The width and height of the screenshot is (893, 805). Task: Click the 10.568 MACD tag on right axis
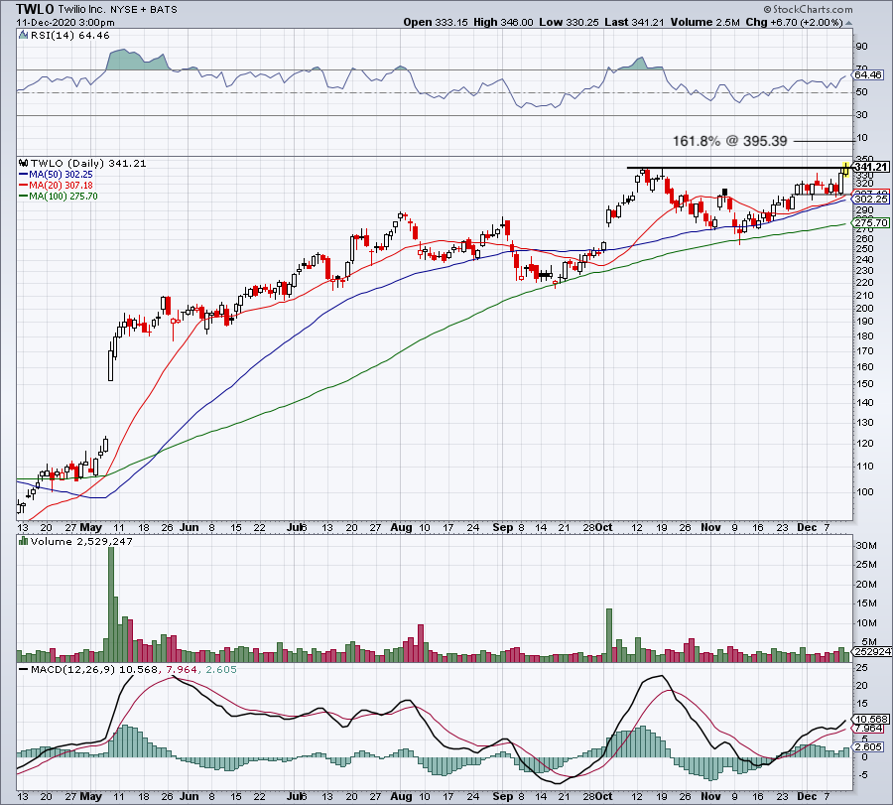click(871, 719)
